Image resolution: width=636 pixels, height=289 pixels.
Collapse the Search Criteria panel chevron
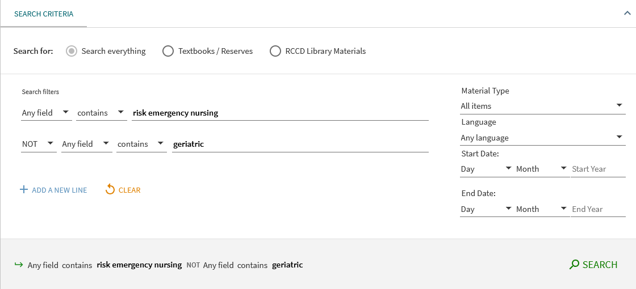(627, 14)
